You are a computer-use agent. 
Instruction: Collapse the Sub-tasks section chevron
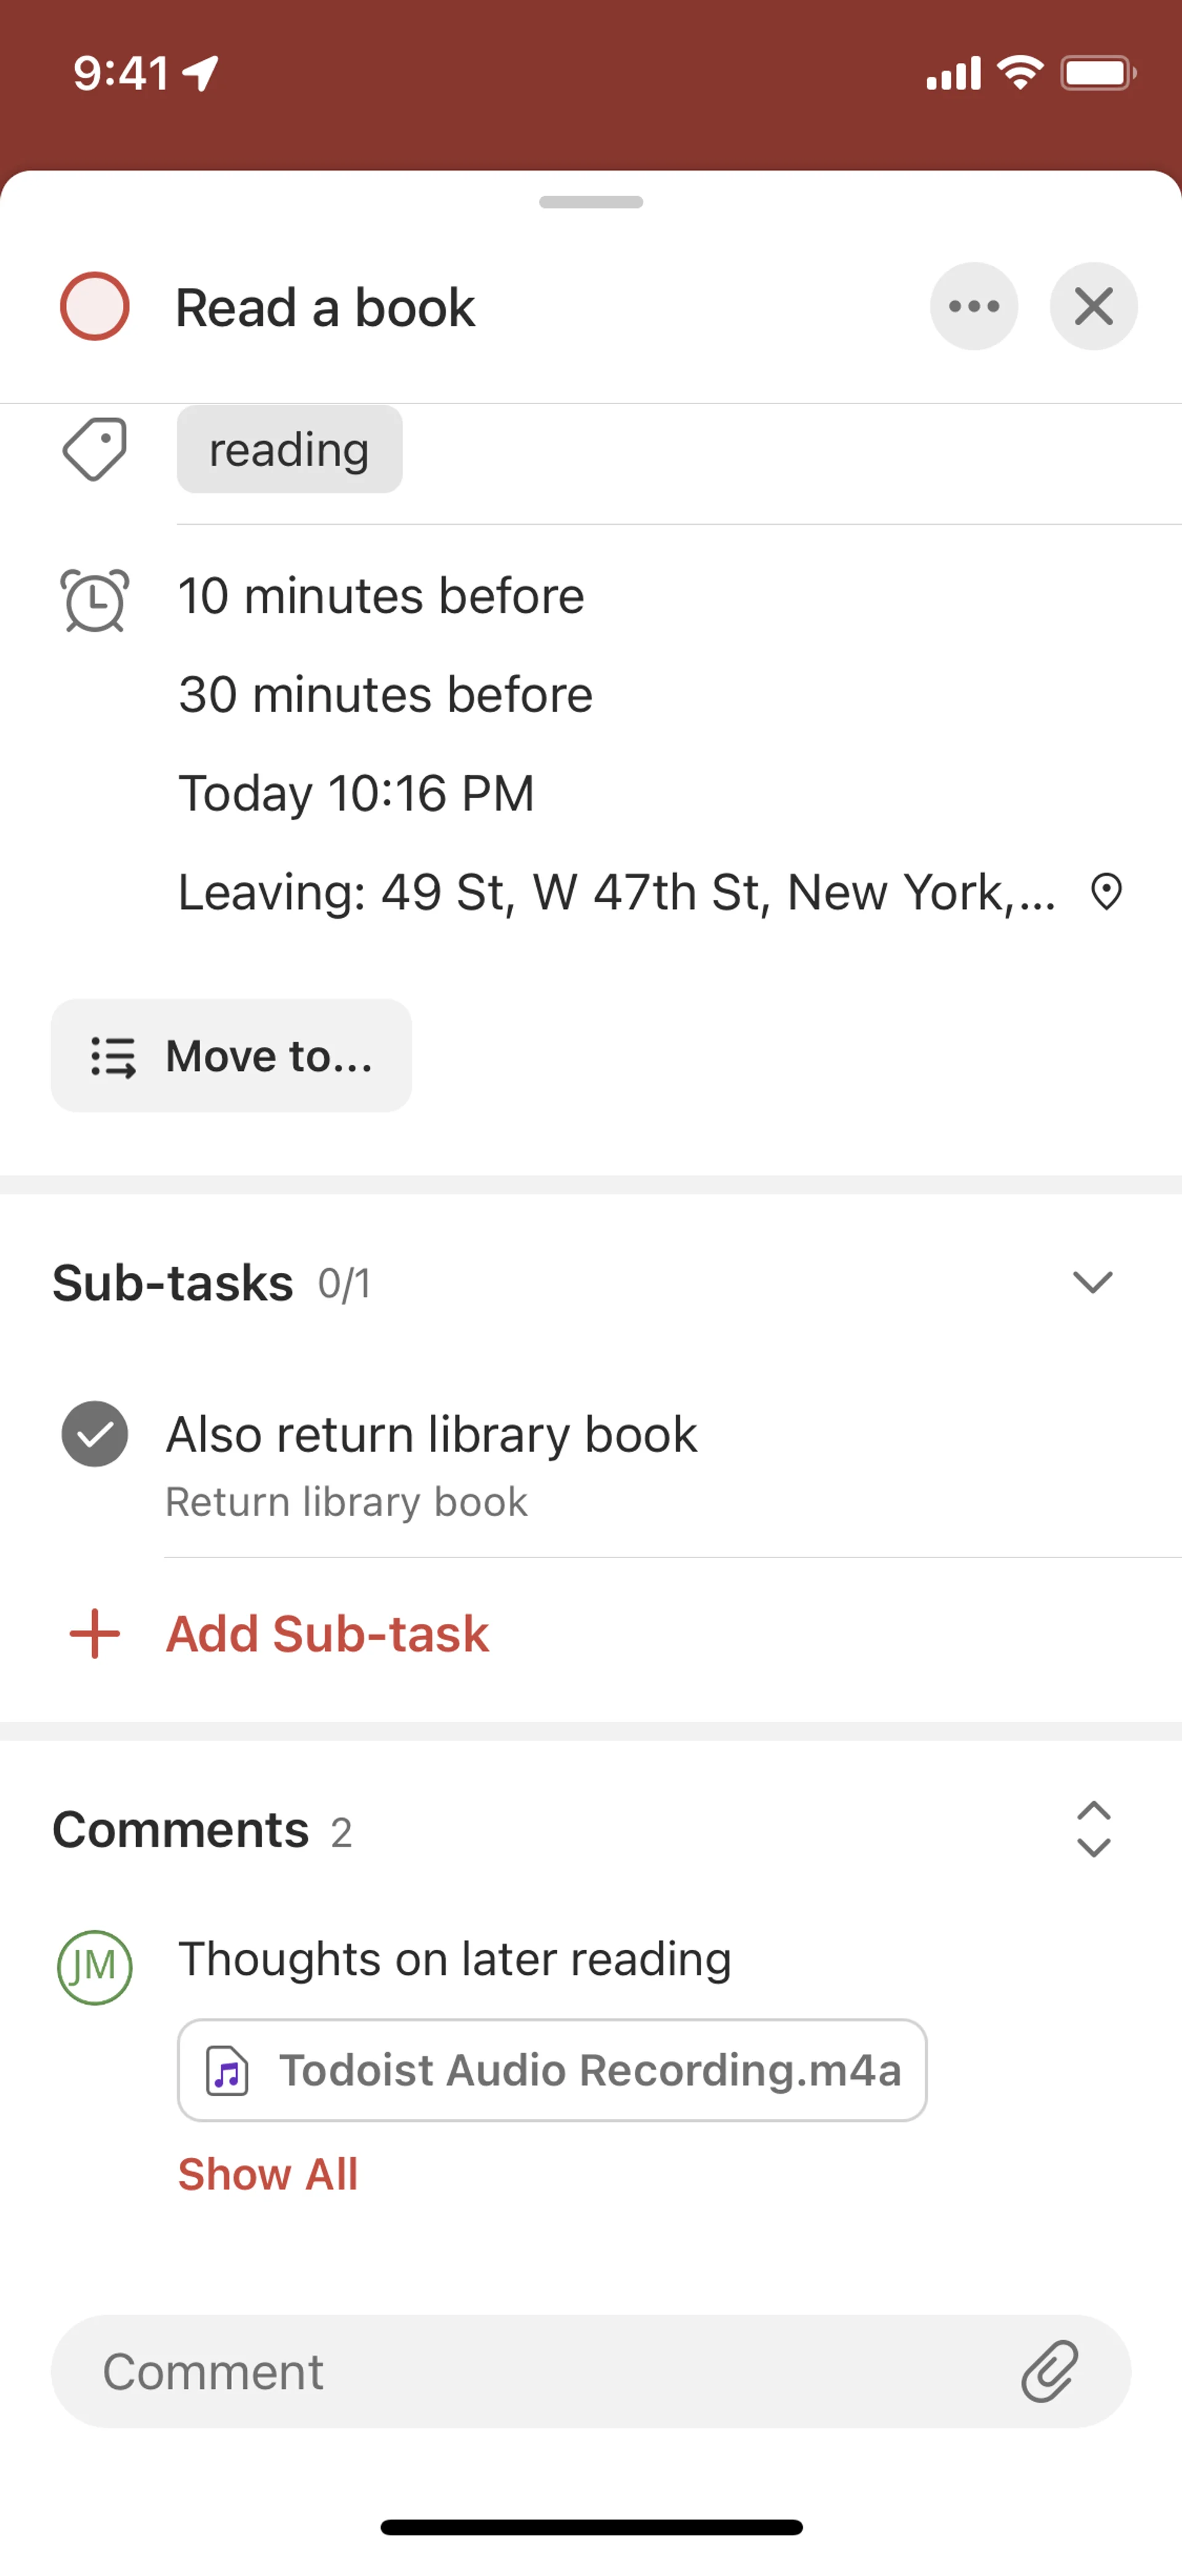pos(1093,1282)
